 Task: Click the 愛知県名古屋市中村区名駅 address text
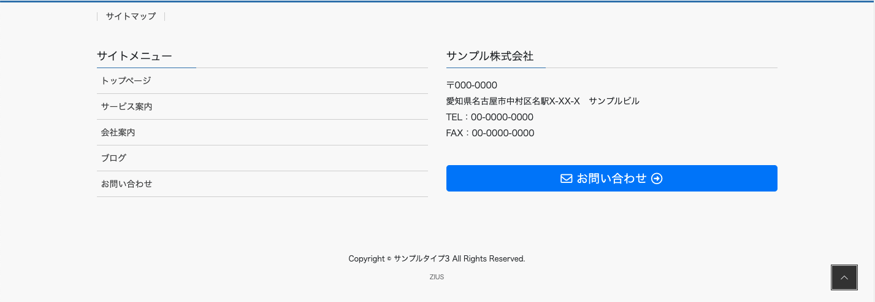513,101
